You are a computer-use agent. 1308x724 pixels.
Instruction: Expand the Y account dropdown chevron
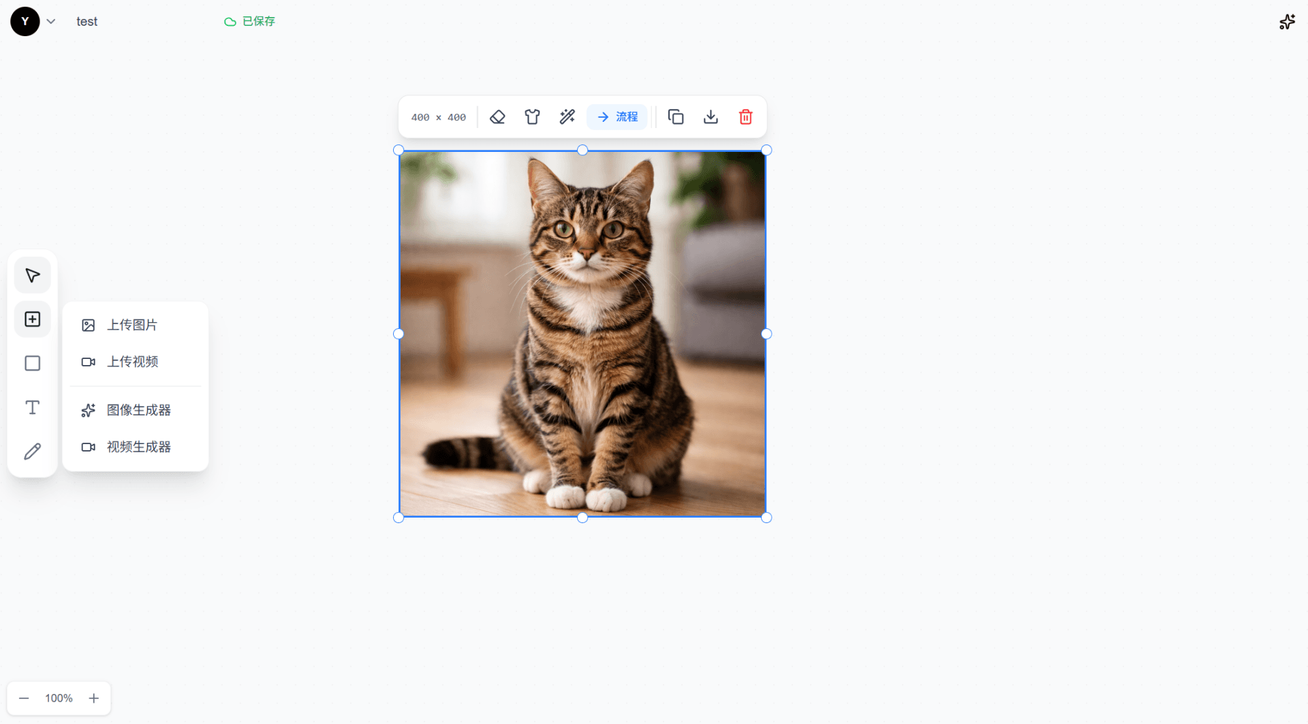click(51, 22)
